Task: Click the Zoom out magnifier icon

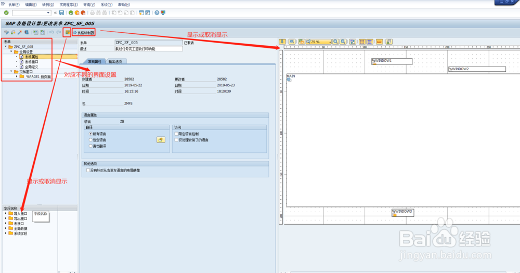Action: click(343, 42)
